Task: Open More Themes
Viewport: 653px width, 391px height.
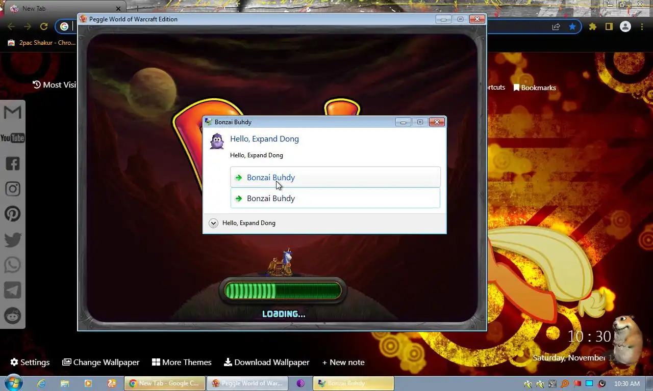Action: pyautogui.click(x=182, y=362)
